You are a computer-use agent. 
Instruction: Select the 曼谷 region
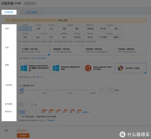[x=116, y=29]
